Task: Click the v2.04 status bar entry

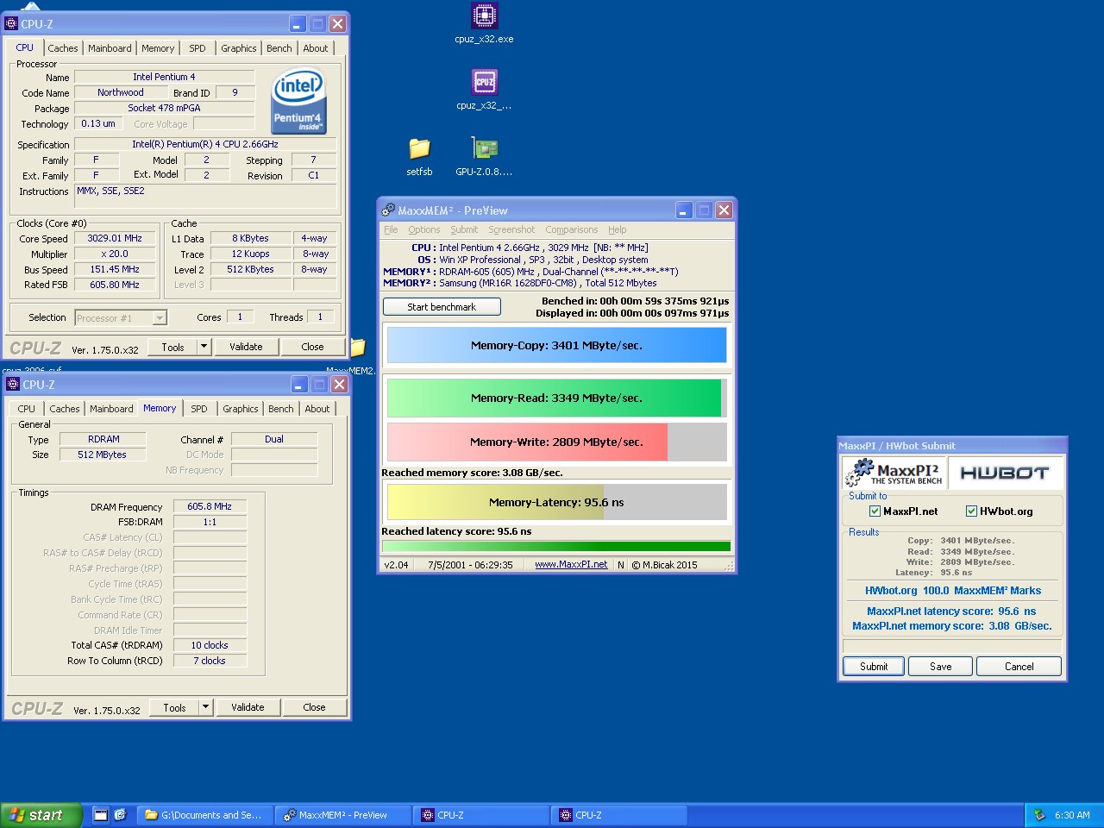Action: (x=396, y=565)
